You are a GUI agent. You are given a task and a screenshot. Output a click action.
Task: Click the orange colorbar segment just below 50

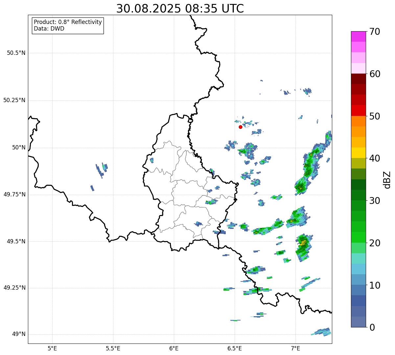click(359, 121)
